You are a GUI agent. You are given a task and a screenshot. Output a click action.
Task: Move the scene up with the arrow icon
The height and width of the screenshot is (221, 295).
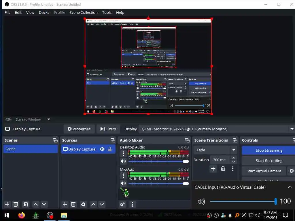(x=35, y=204)
